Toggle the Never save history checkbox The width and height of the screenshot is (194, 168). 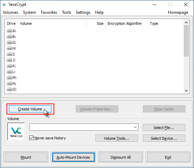(31, 138)
